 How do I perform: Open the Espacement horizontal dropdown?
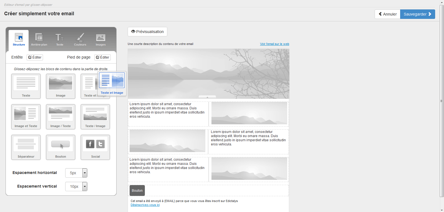[x=85, y=173]
